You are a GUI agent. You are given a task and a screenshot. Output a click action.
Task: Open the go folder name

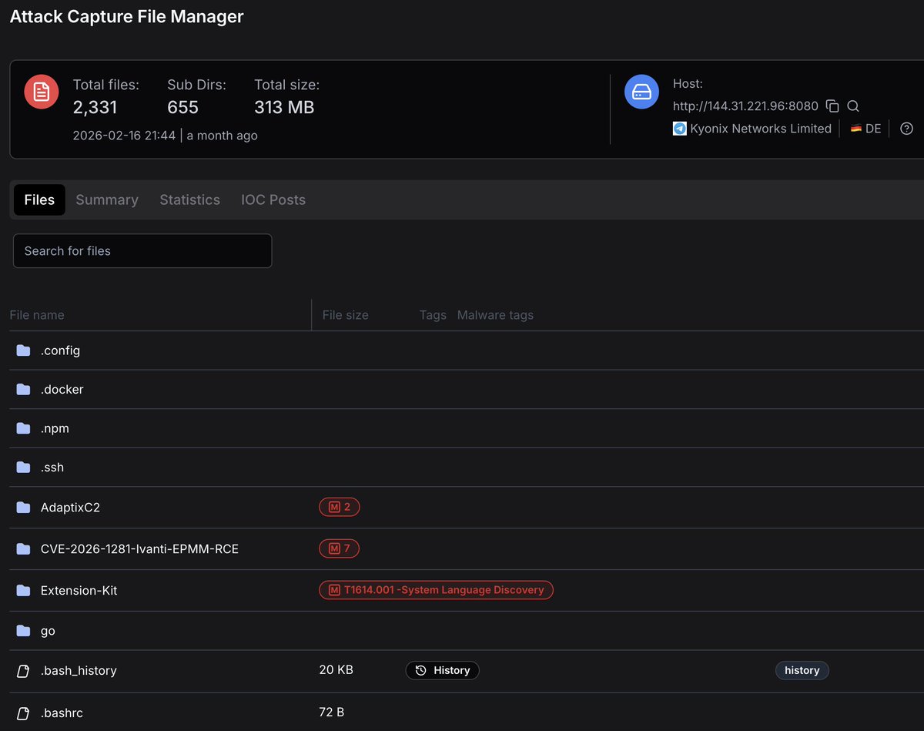48,631
